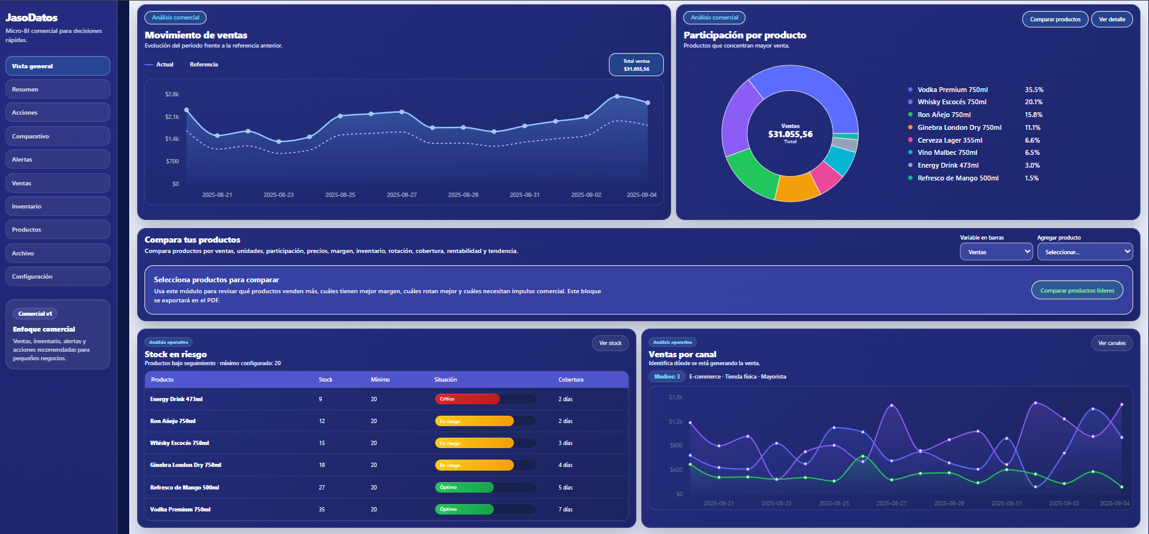1149x534 pixels.
Task: Toggle the Referencia series legend
Action: click(204, 65)
